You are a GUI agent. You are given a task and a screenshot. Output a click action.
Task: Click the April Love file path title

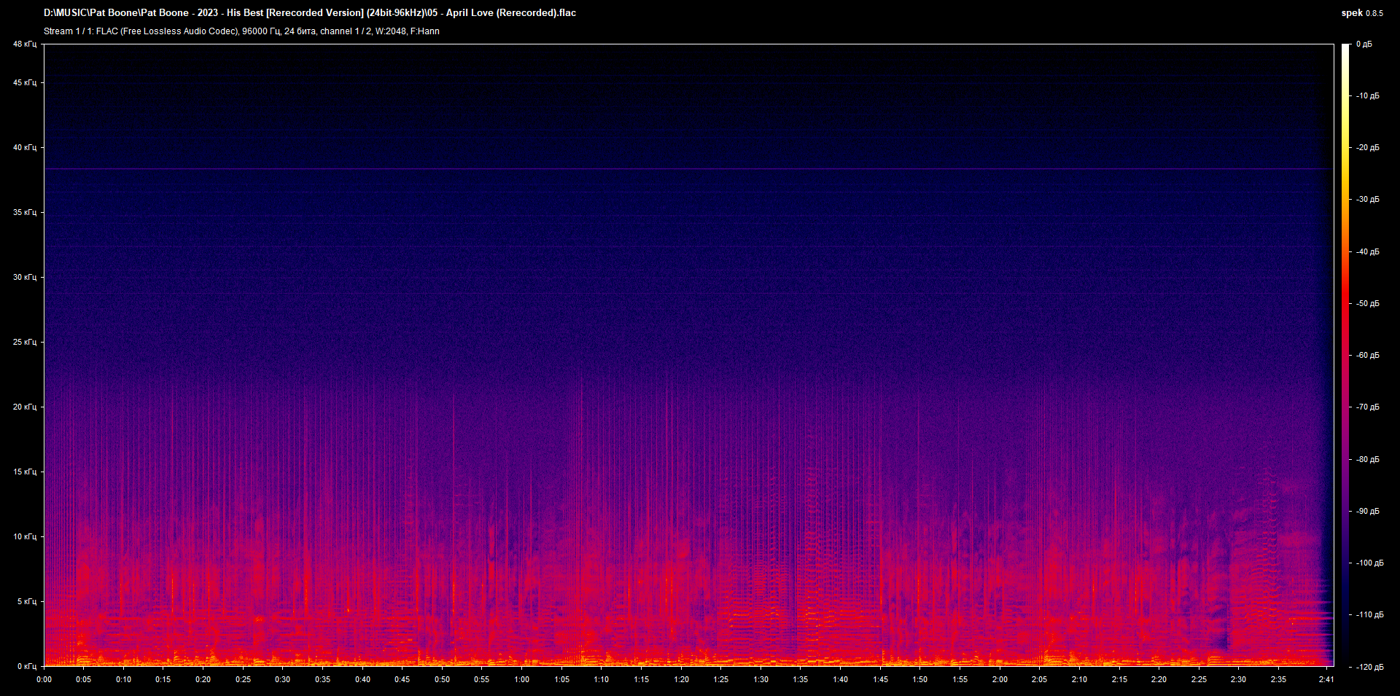(x=310, y=12)
